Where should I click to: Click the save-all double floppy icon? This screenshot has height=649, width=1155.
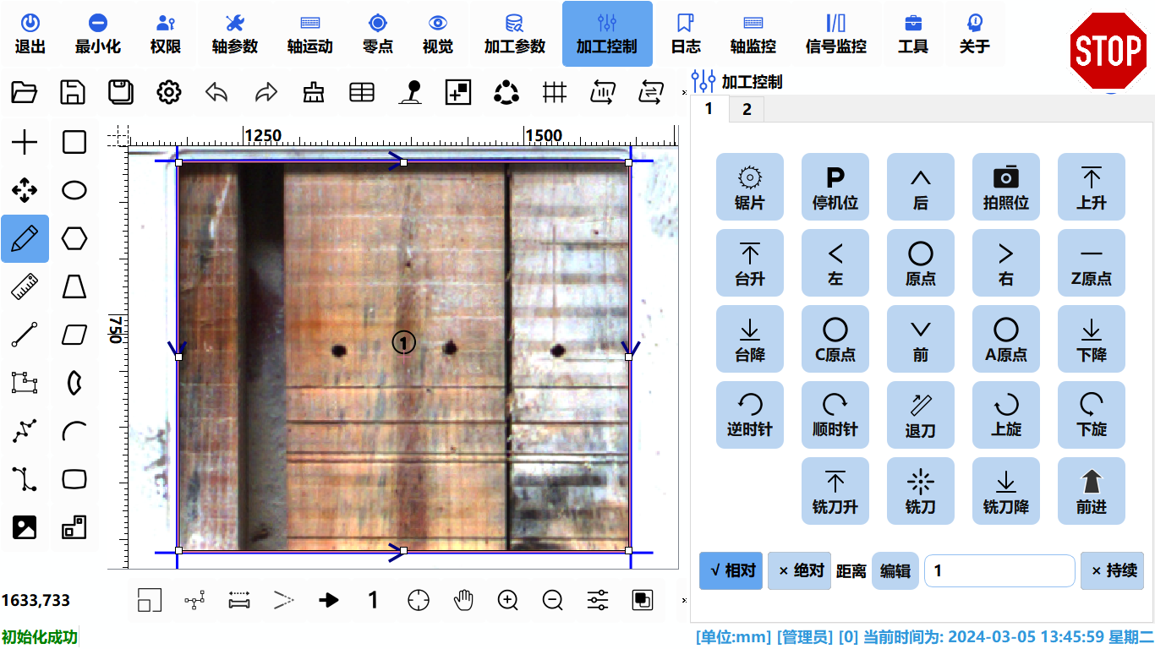point(121,92)
